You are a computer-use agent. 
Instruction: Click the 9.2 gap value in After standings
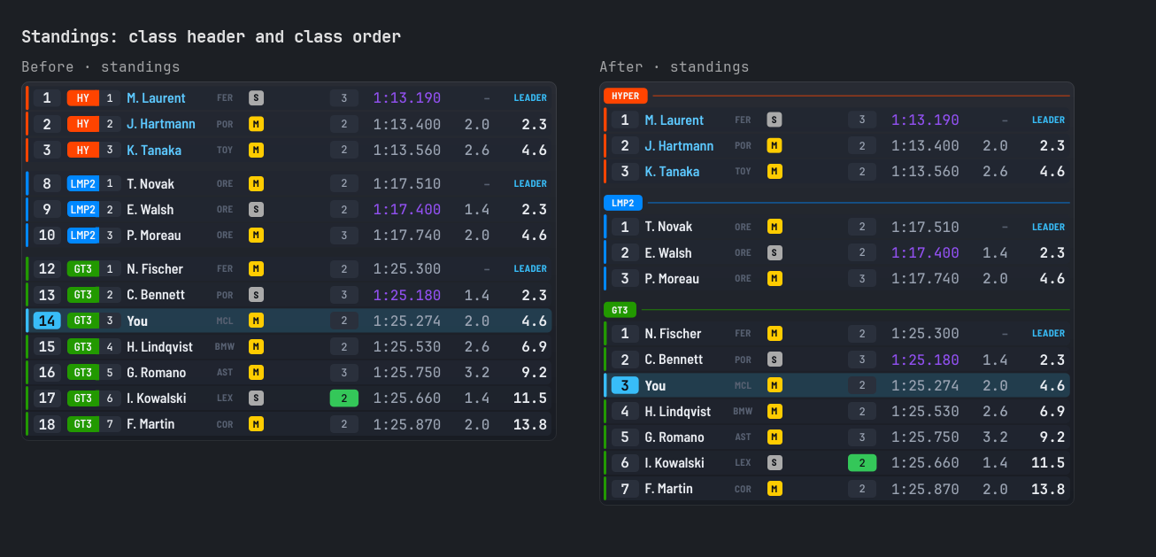pyautogui.click(x=1052, y=437)
